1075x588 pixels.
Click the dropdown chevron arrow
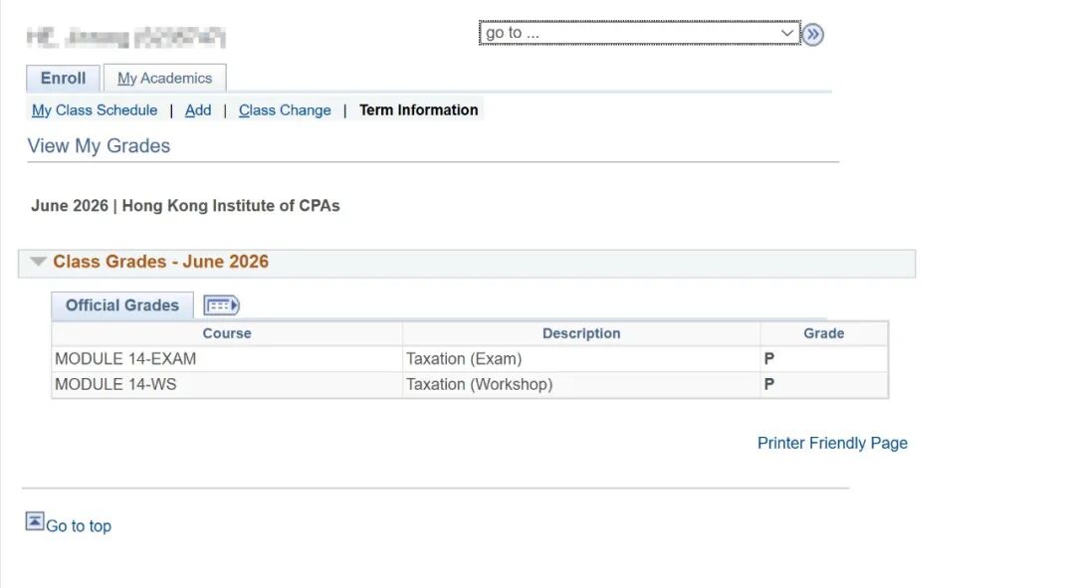point(786,33)
